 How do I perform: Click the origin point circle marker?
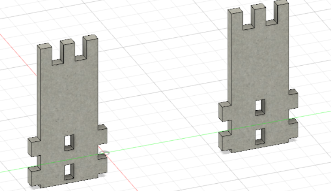click(x=104, y=153)
